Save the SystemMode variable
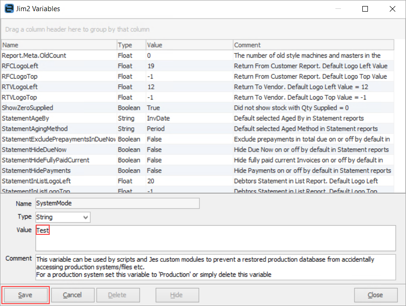Image resolution: width=406 pixels, height=306 pixels. 26,295
